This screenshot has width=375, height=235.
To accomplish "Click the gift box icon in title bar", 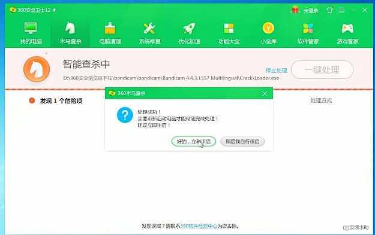I will click(x=295, y=10).
